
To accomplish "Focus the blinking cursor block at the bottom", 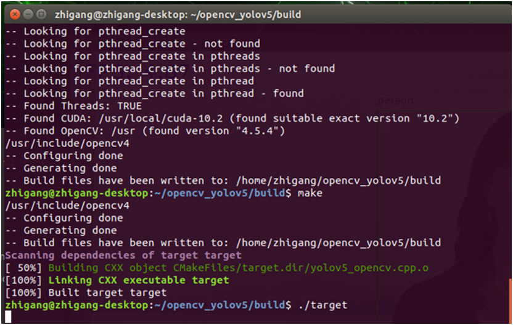I will click(8, 317).
